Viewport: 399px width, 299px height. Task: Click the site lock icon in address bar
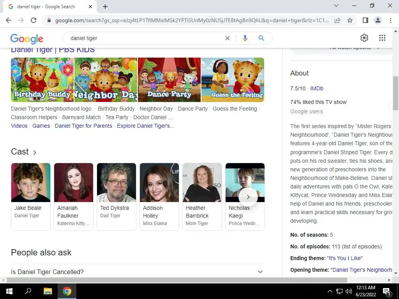[49, 20]
